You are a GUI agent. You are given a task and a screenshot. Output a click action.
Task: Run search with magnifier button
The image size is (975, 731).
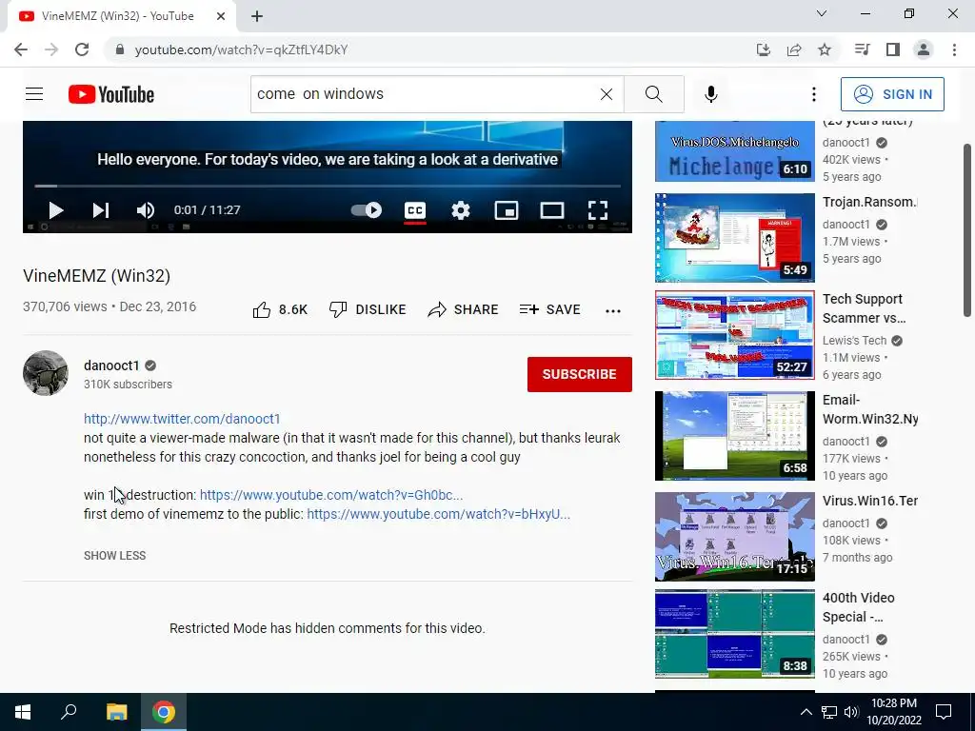pyautogui.click(x=653, y=94)
